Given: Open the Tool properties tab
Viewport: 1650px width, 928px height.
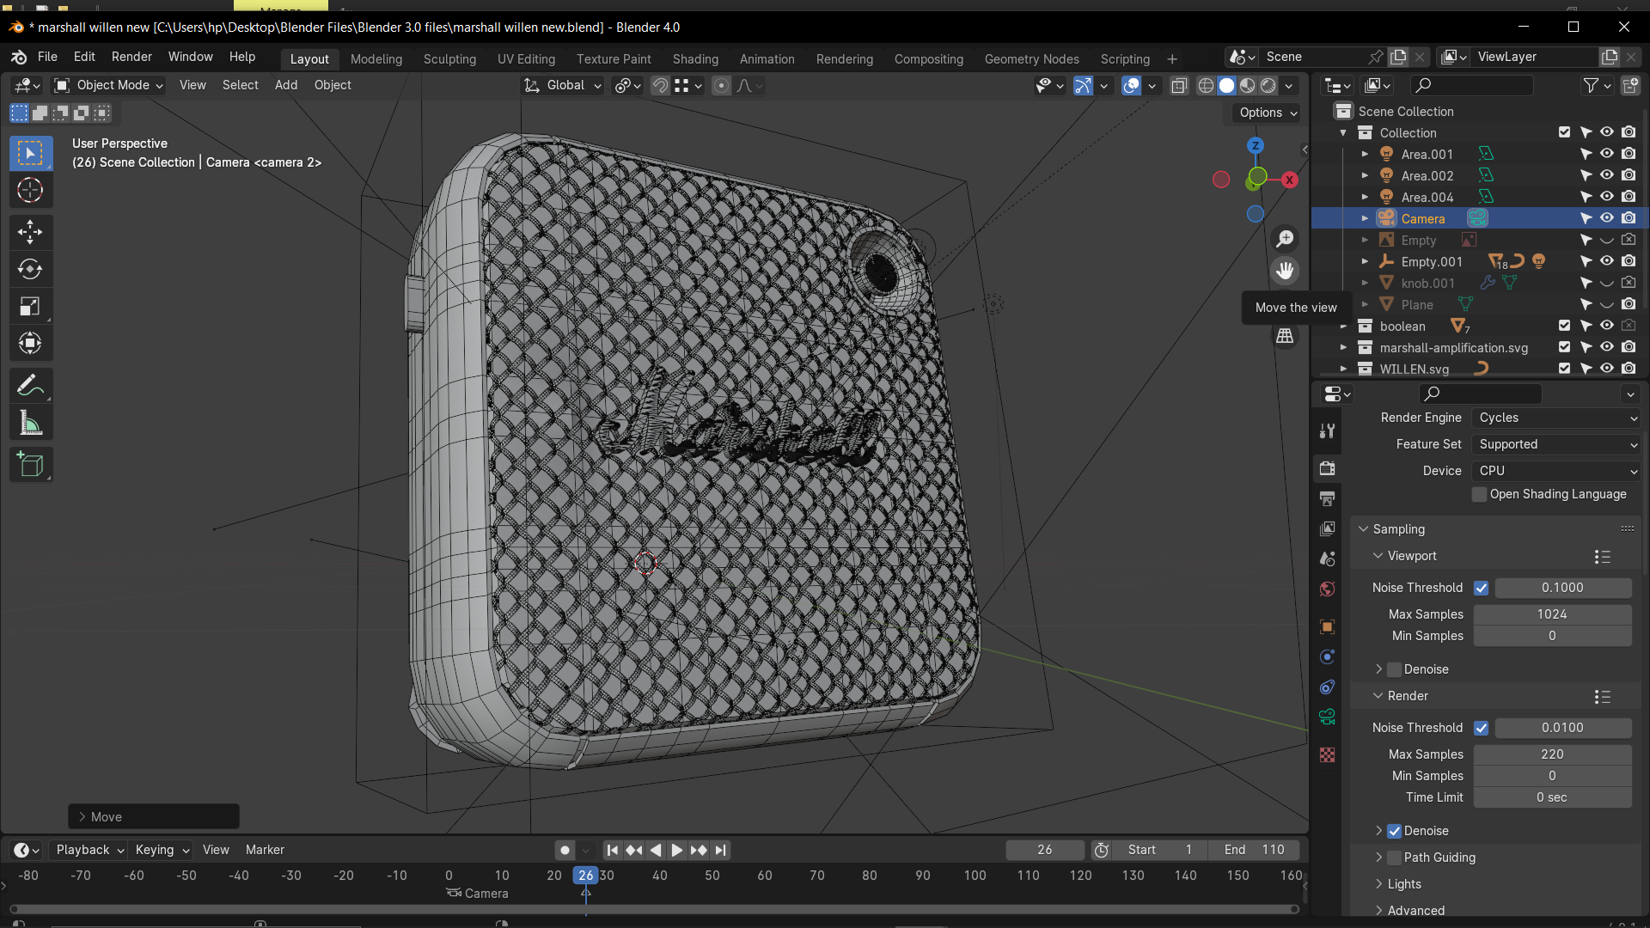Looking at the screenshot, I should [x=1328, y=431].
